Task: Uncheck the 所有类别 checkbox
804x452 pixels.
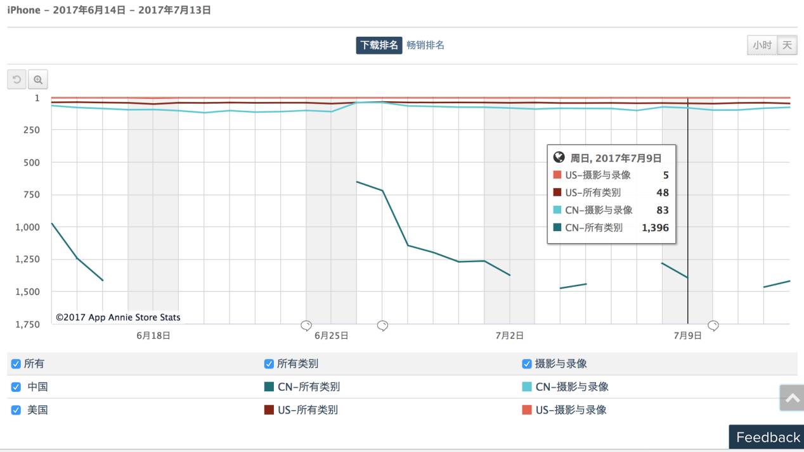Action: [269, 364]
